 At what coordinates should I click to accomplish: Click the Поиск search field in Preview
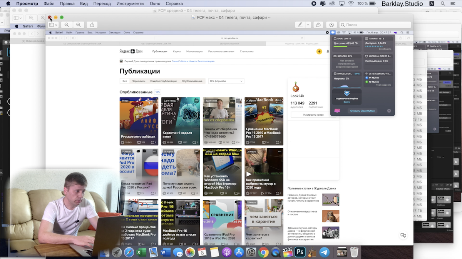[375, 25]
